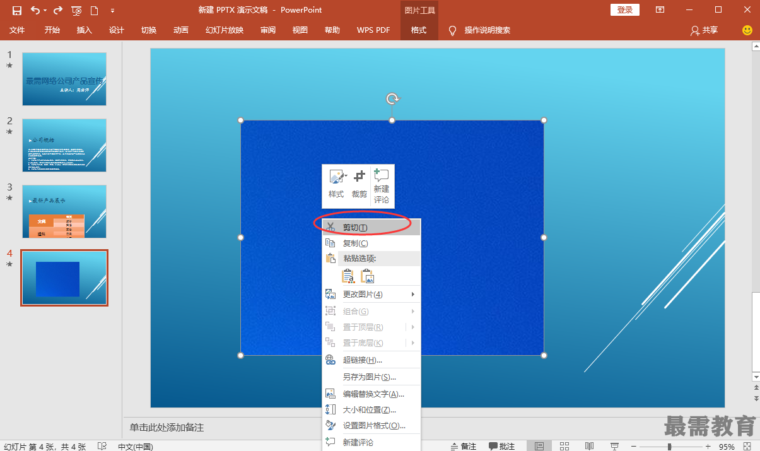Click the zoom slider handle
Screen dimensions: 760x451
669,447
